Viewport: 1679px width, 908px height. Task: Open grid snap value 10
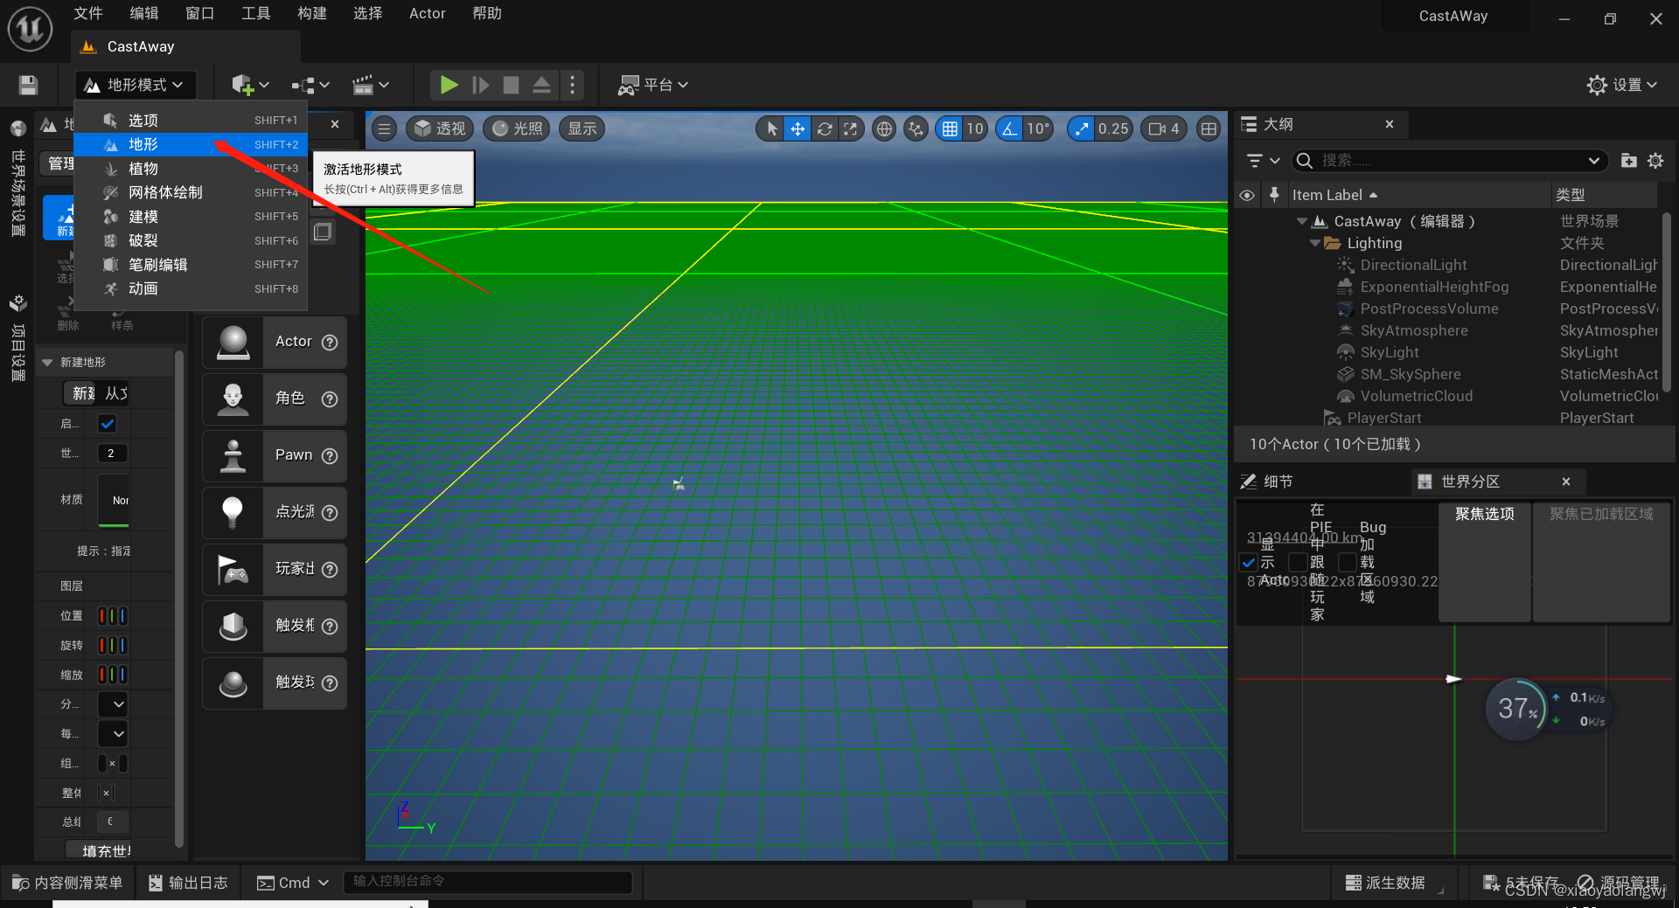point(975,128)
